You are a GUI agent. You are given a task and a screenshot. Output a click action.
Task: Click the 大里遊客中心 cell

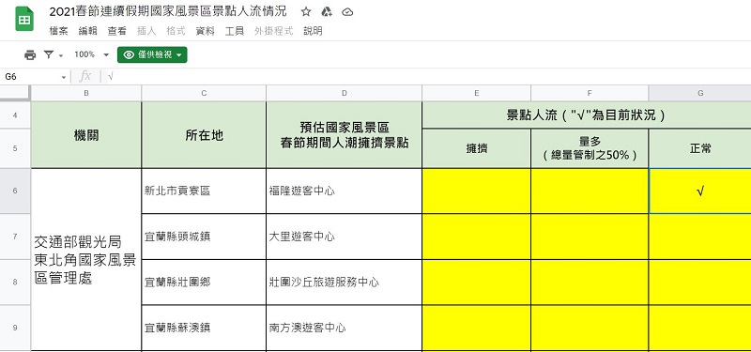(344, 237)
